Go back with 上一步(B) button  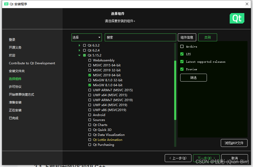[x=178, y=158]
